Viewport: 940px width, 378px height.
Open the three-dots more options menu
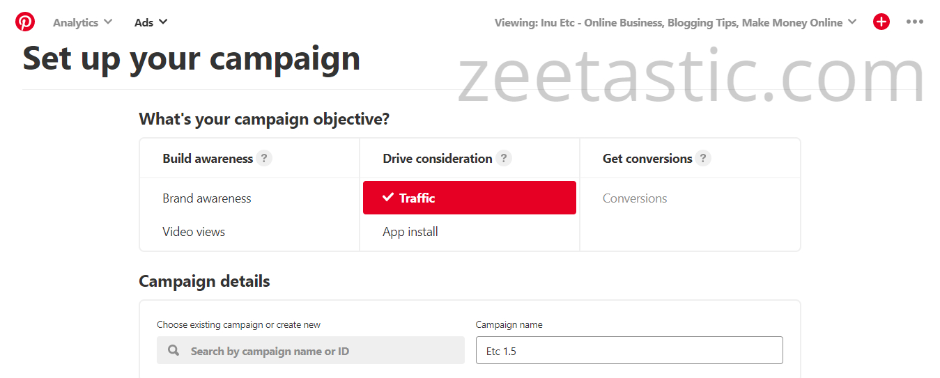pyautogui.click(x=915, y=22)
